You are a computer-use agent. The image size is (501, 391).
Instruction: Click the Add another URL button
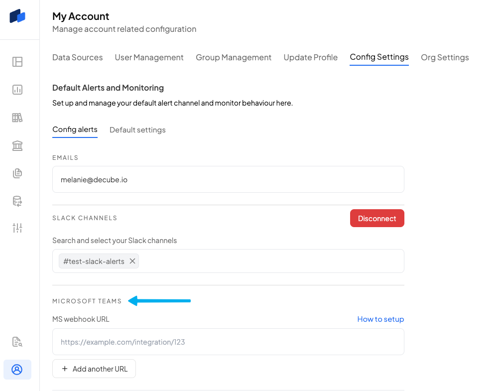click(94, 369)
